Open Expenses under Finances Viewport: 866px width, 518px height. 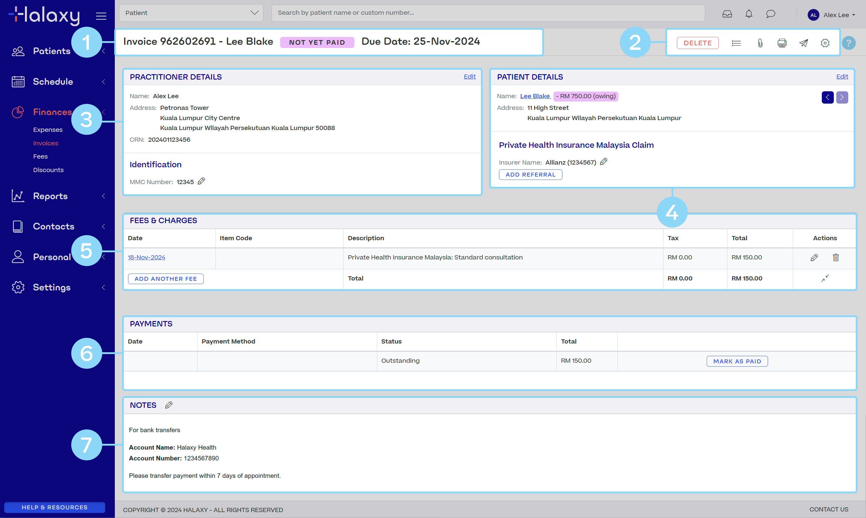48,130
